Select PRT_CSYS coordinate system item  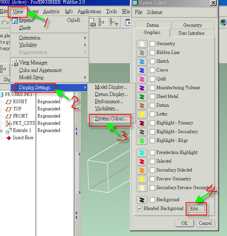tap(24, 123)
